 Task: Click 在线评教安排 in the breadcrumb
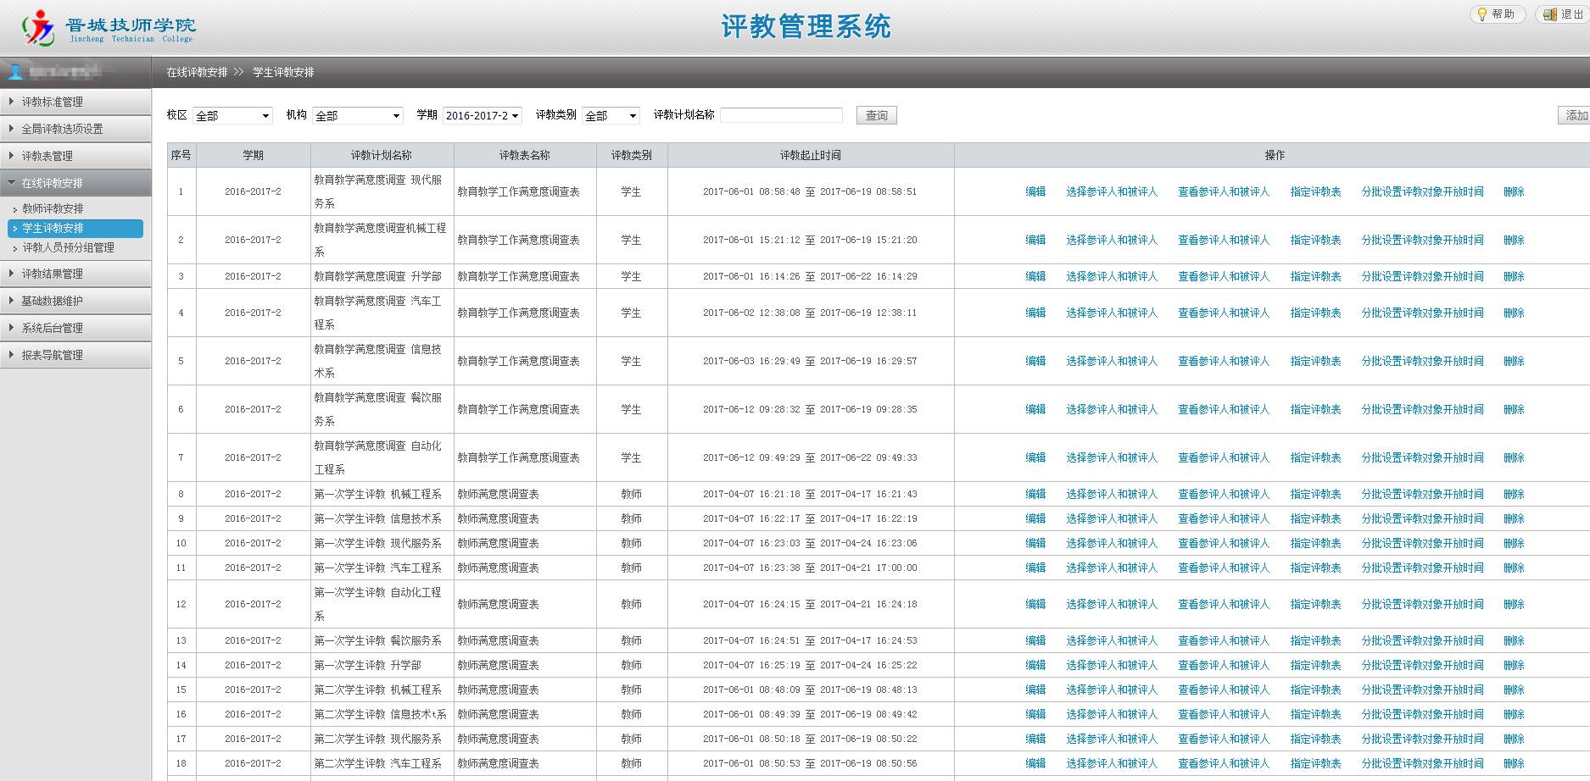tap(197, 72)
